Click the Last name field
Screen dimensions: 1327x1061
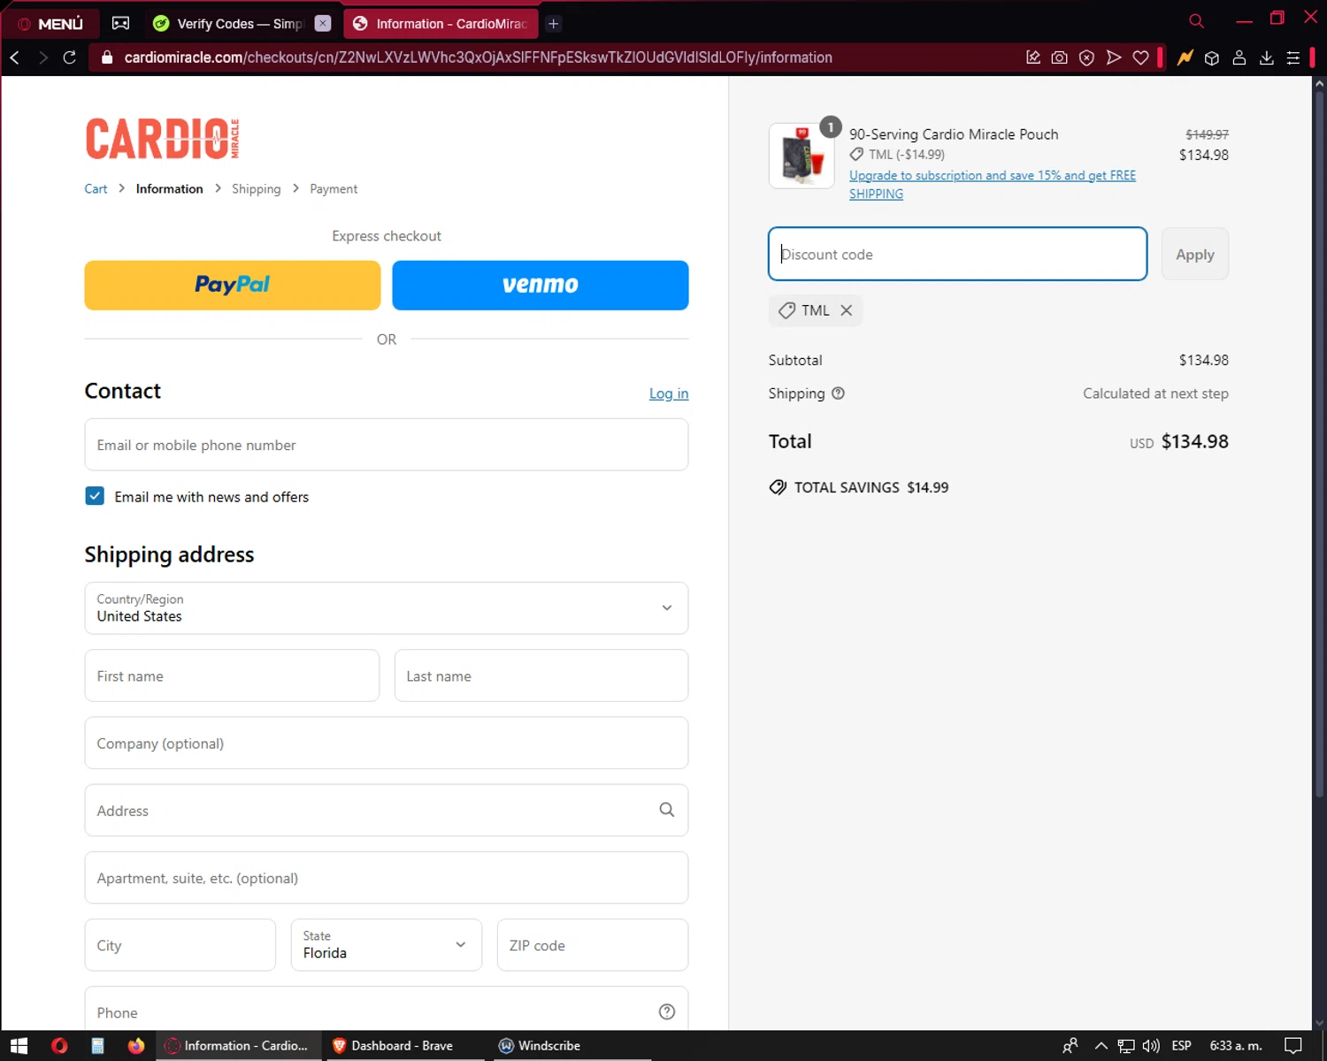[x=541, y=676]
